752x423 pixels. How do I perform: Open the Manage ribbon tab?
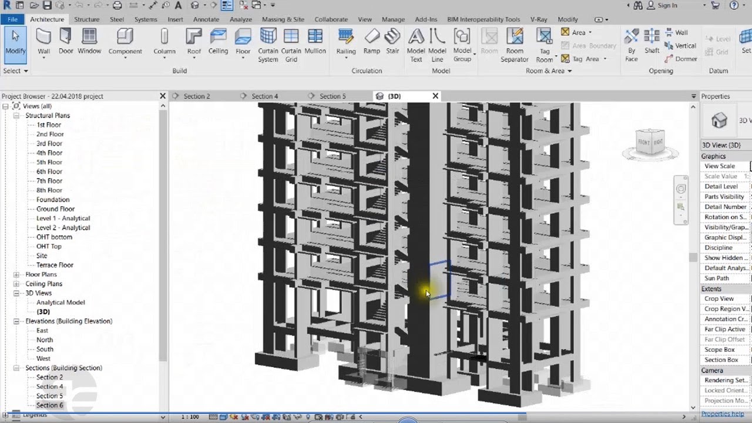click(394, 19)
